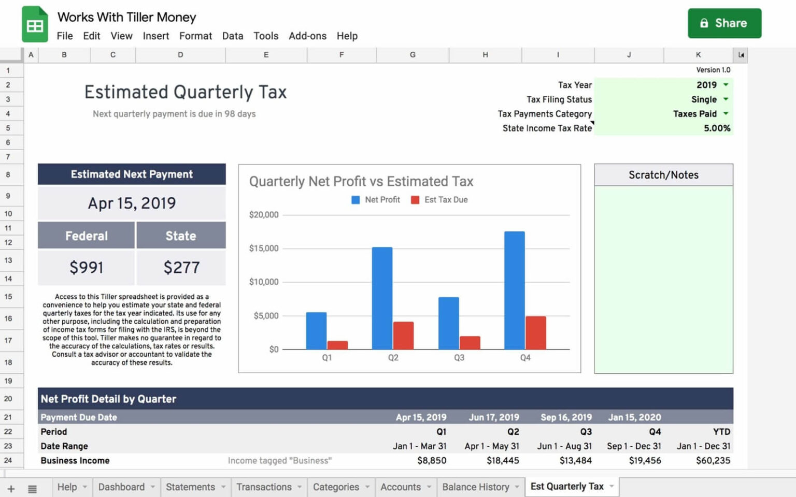
Task: Open the Accounts tab dropdown arrow
Action: tap(429, 487)
